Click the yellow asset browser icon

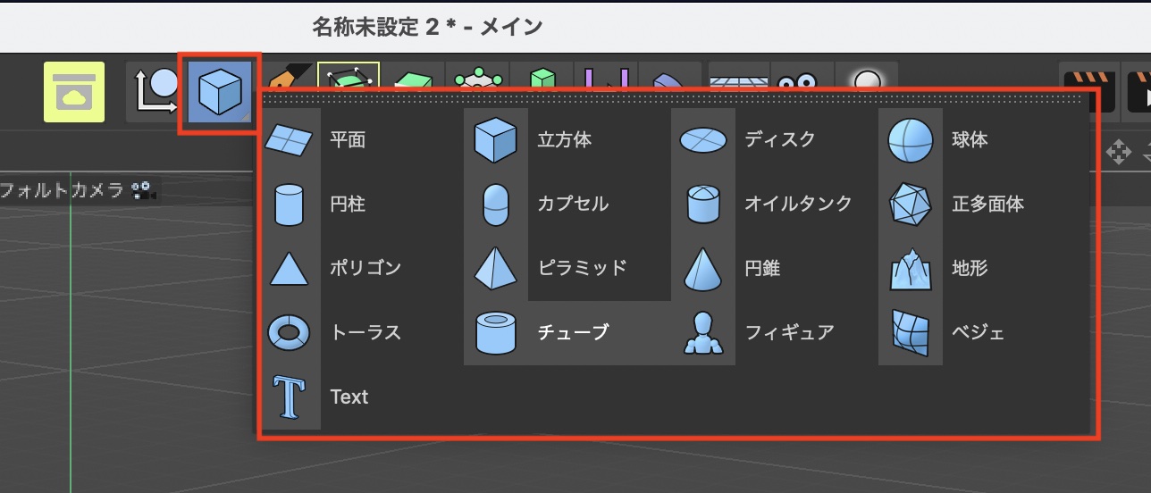(x=74, y=91)
